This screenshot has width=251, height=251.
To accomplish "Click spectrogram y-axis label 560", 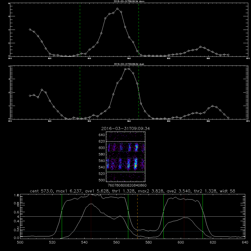I will point(102,161).
